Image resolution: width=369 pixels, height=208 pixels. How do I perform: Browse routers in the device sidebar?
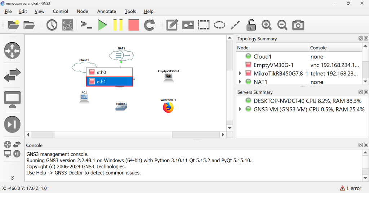point(12,50)
